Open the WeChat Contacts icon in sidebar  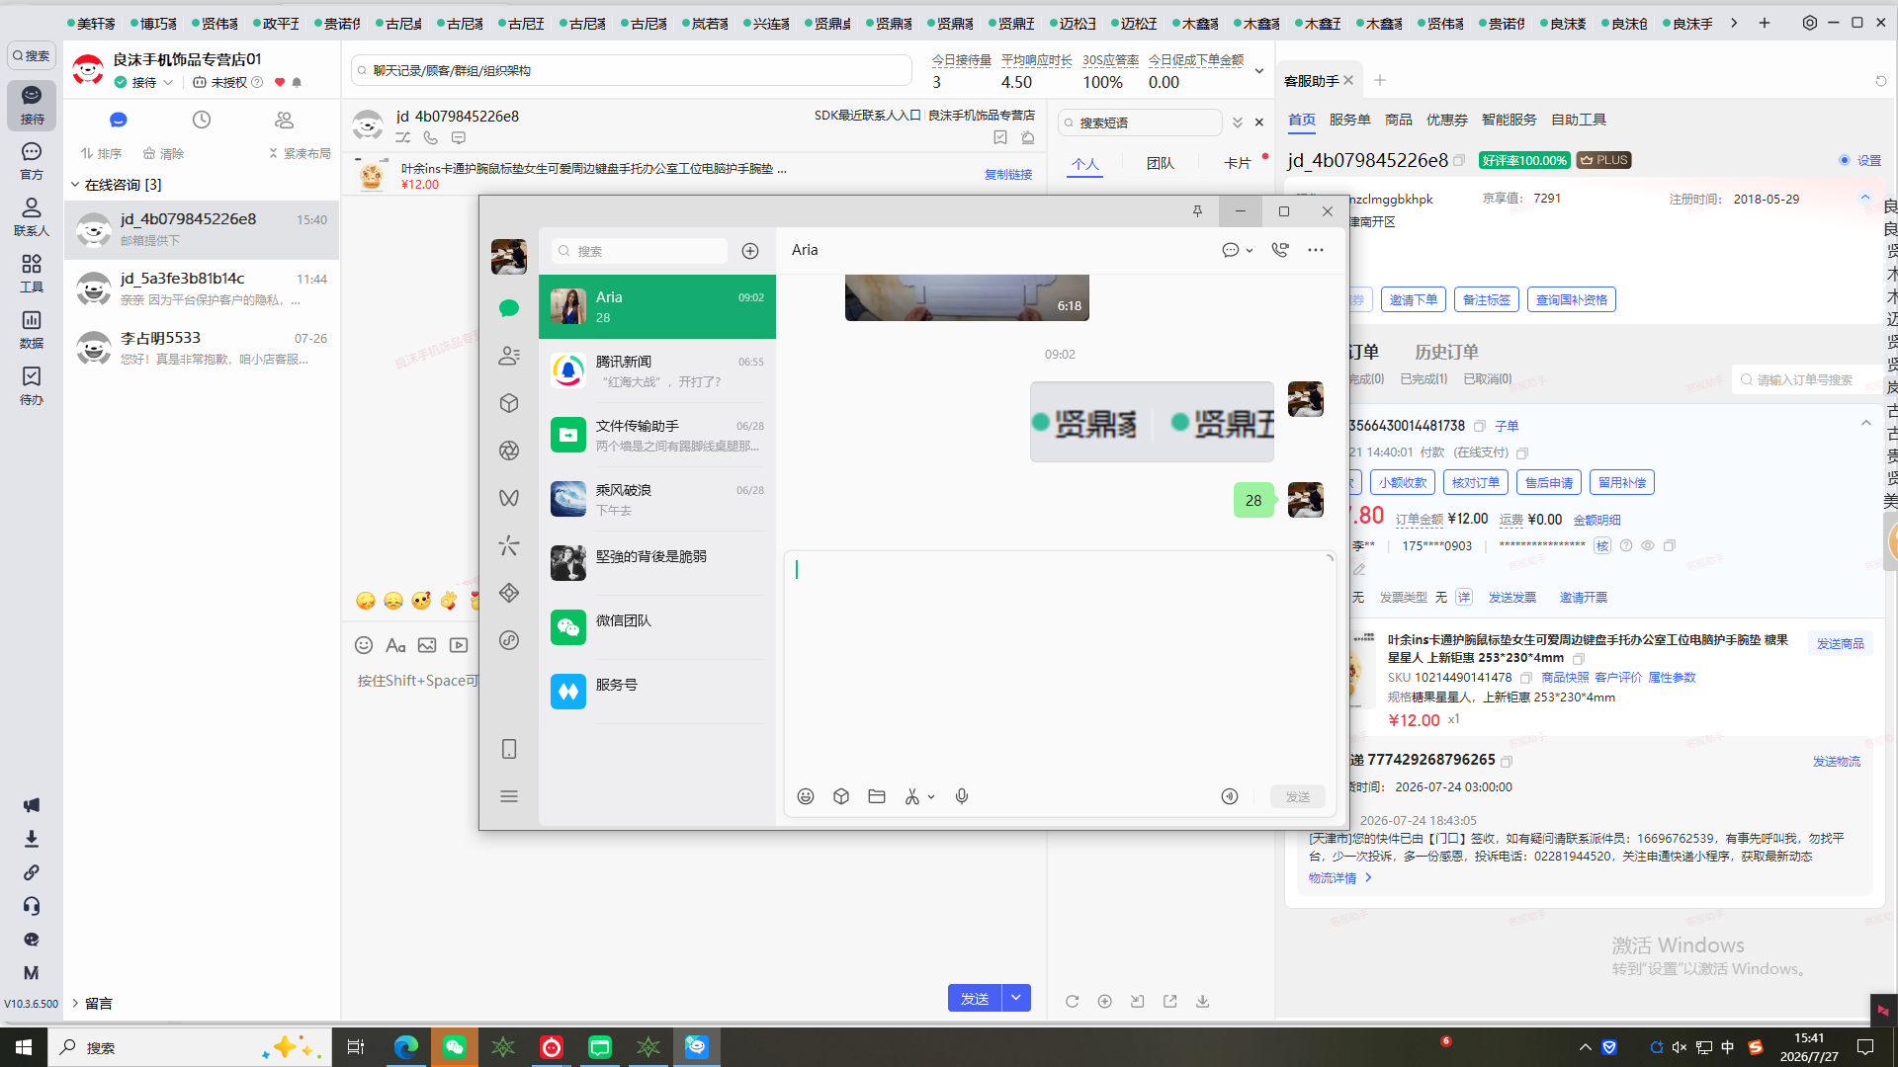pyautogui.click(x=509, y=356)
